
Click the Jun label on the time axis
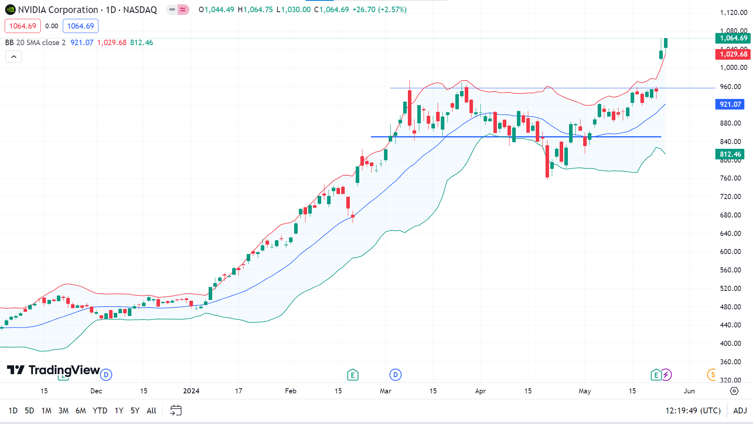pos(689,391)
